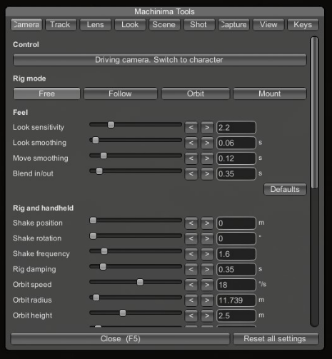Viewport: 332px width, 359px height.
Task: Click the Orbit radius slider handle
Action: [96, 298]
